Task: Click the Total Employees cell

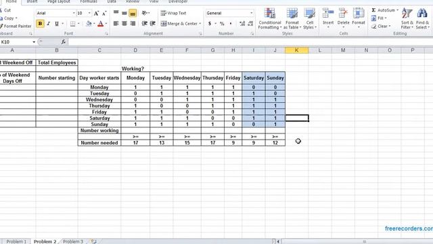Action: (x=57, y=62)
